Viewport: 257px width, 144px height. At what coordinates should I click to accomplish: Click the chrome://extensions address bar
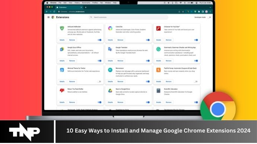pyautogui.click(x=117, y=12)
